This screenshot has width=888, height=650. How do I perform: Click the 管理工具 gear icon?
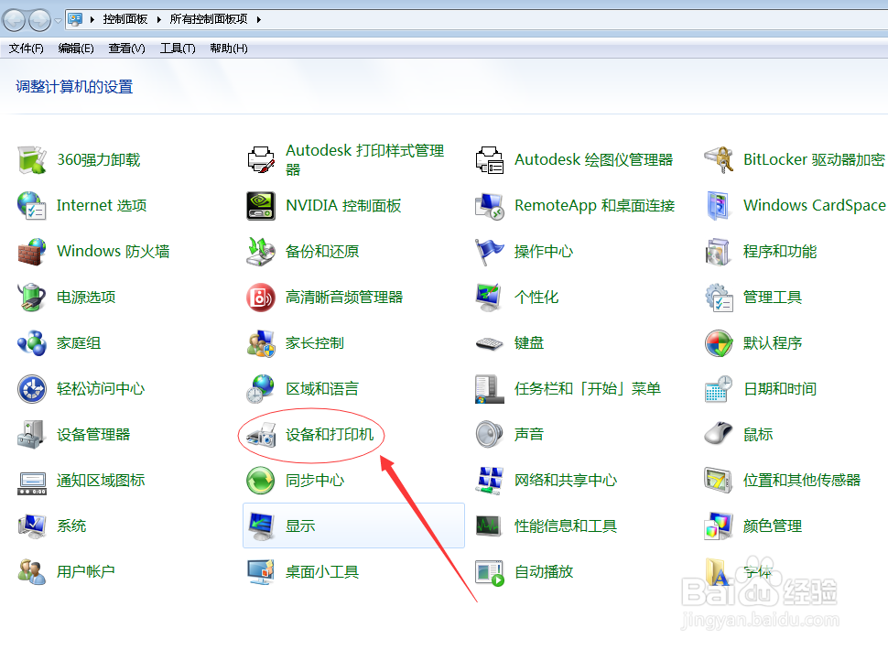point(720,298)
